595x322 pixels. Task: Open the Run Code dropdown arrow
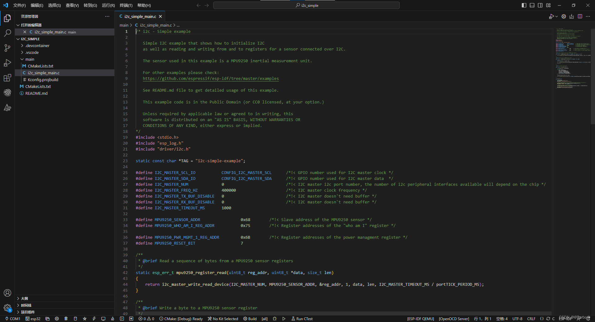tap(557, 16)
